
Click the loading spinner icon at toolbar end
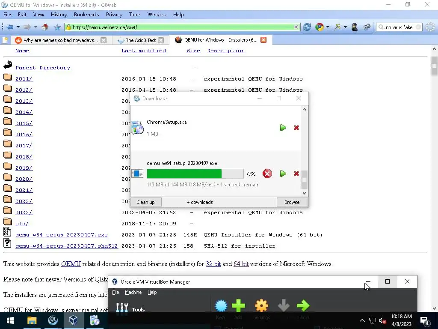coord(430,27)
